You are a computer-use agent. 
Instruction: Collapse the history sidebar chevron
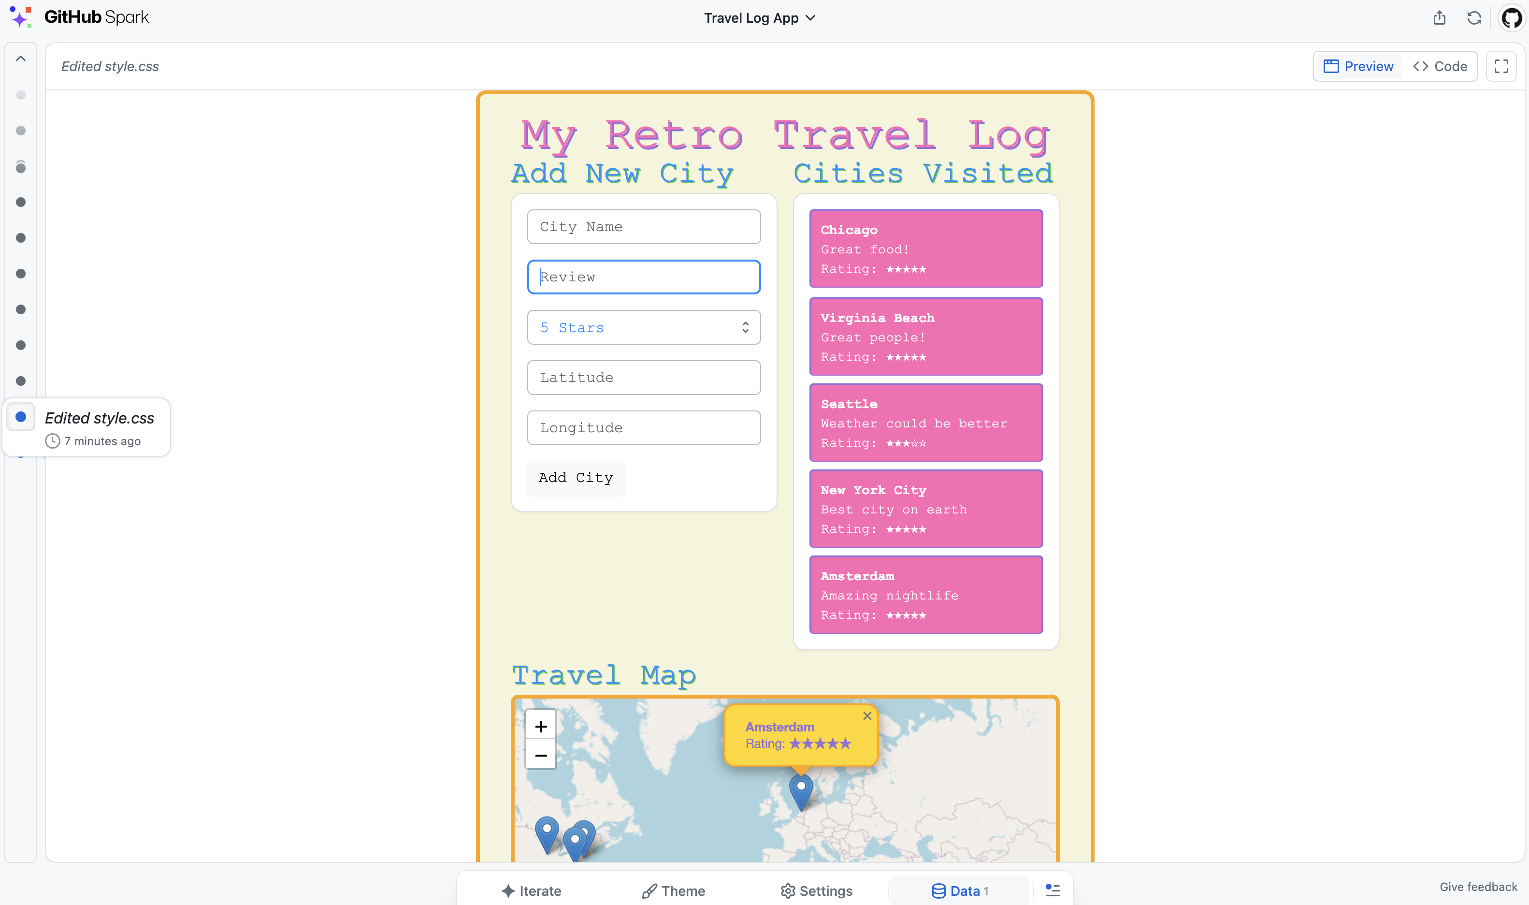pos(21,58)
